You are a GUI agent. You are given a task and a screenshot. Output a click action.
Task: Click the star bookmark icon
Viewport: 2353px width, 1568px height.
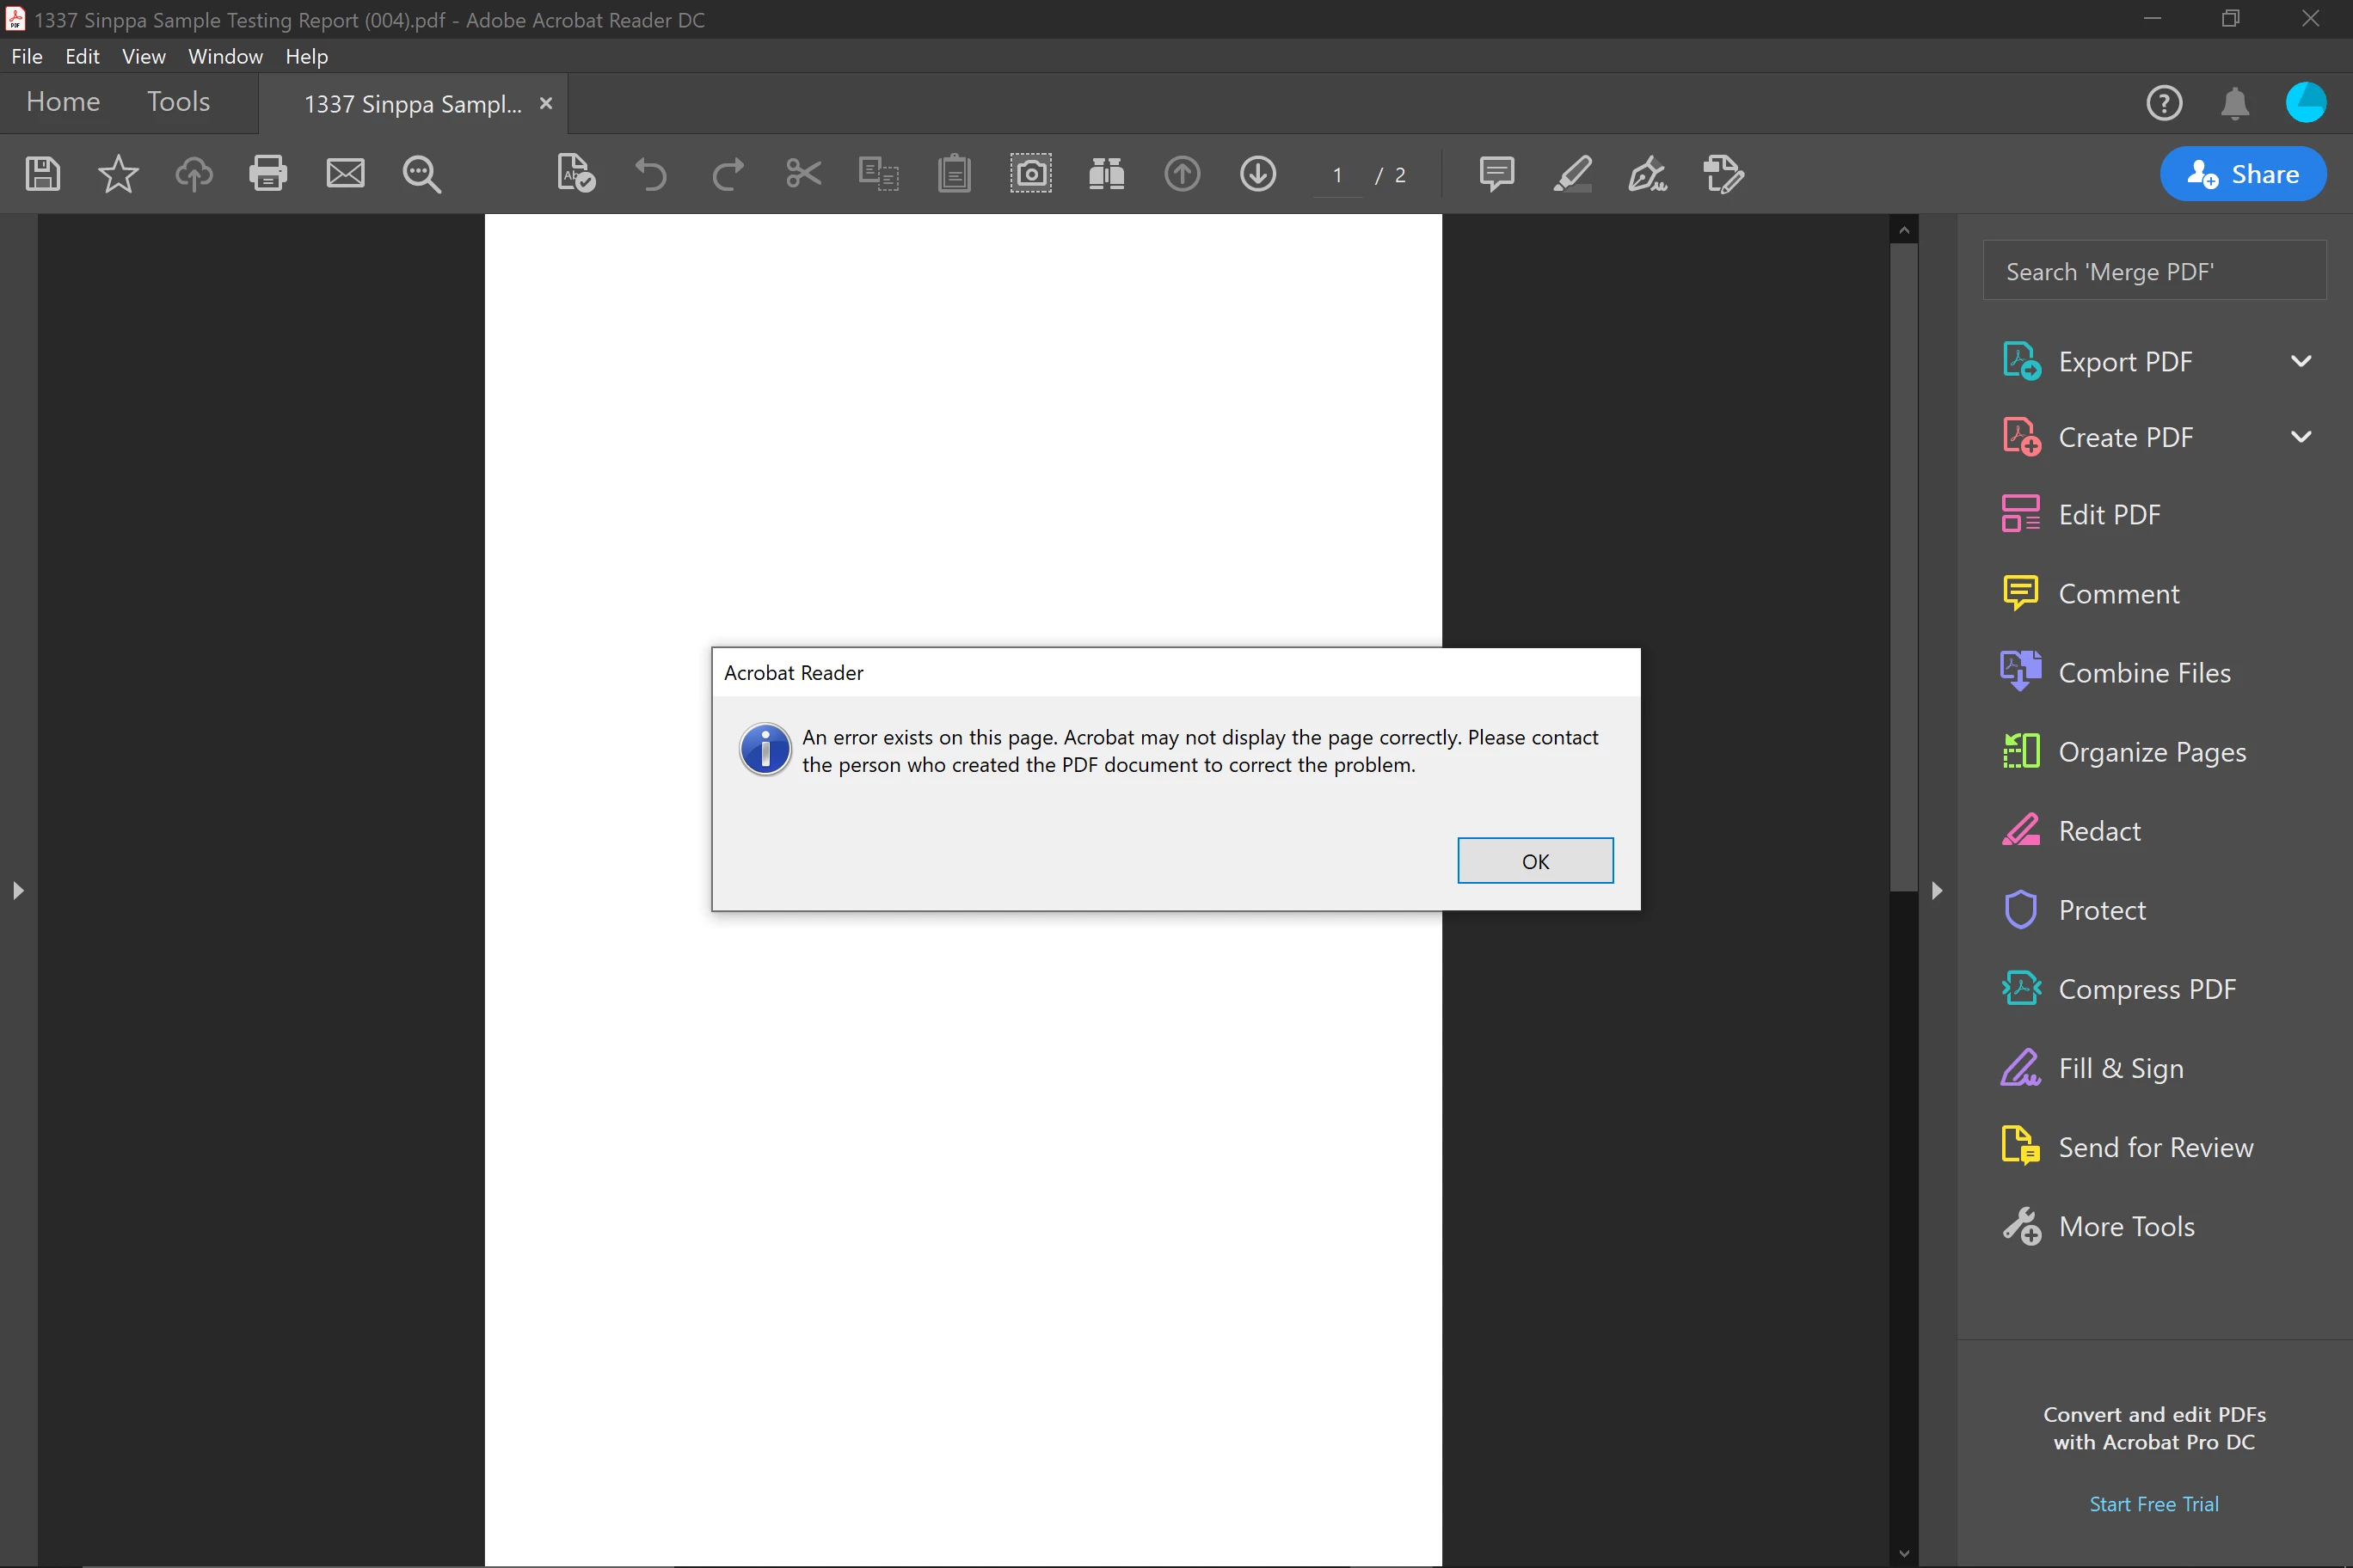pos(118,174)
